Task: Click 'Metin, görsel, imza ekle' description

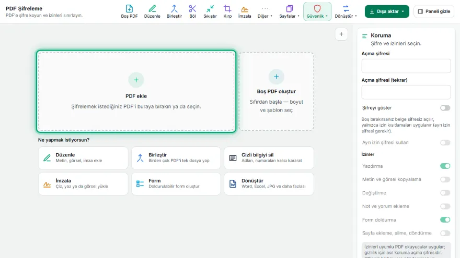Action: point(79,161)
